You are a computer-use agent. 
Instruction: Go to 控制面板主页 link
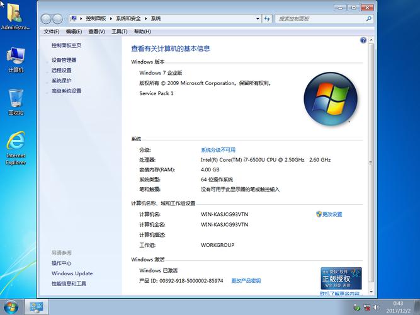pos(66,45)
